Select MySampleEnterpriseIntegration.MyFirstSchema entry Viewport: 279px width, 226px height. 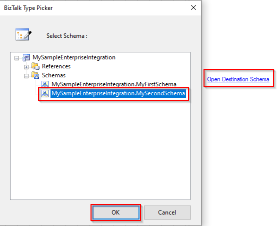coord(114,84)
